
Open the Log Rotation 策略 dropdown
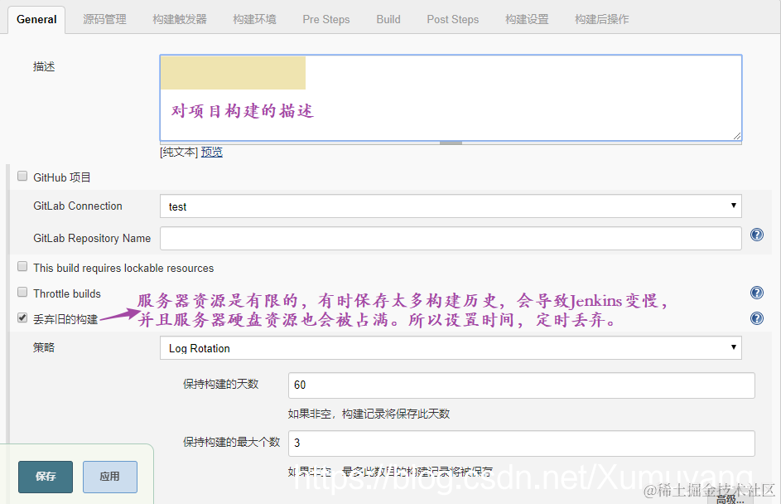(x=451, y=347)
